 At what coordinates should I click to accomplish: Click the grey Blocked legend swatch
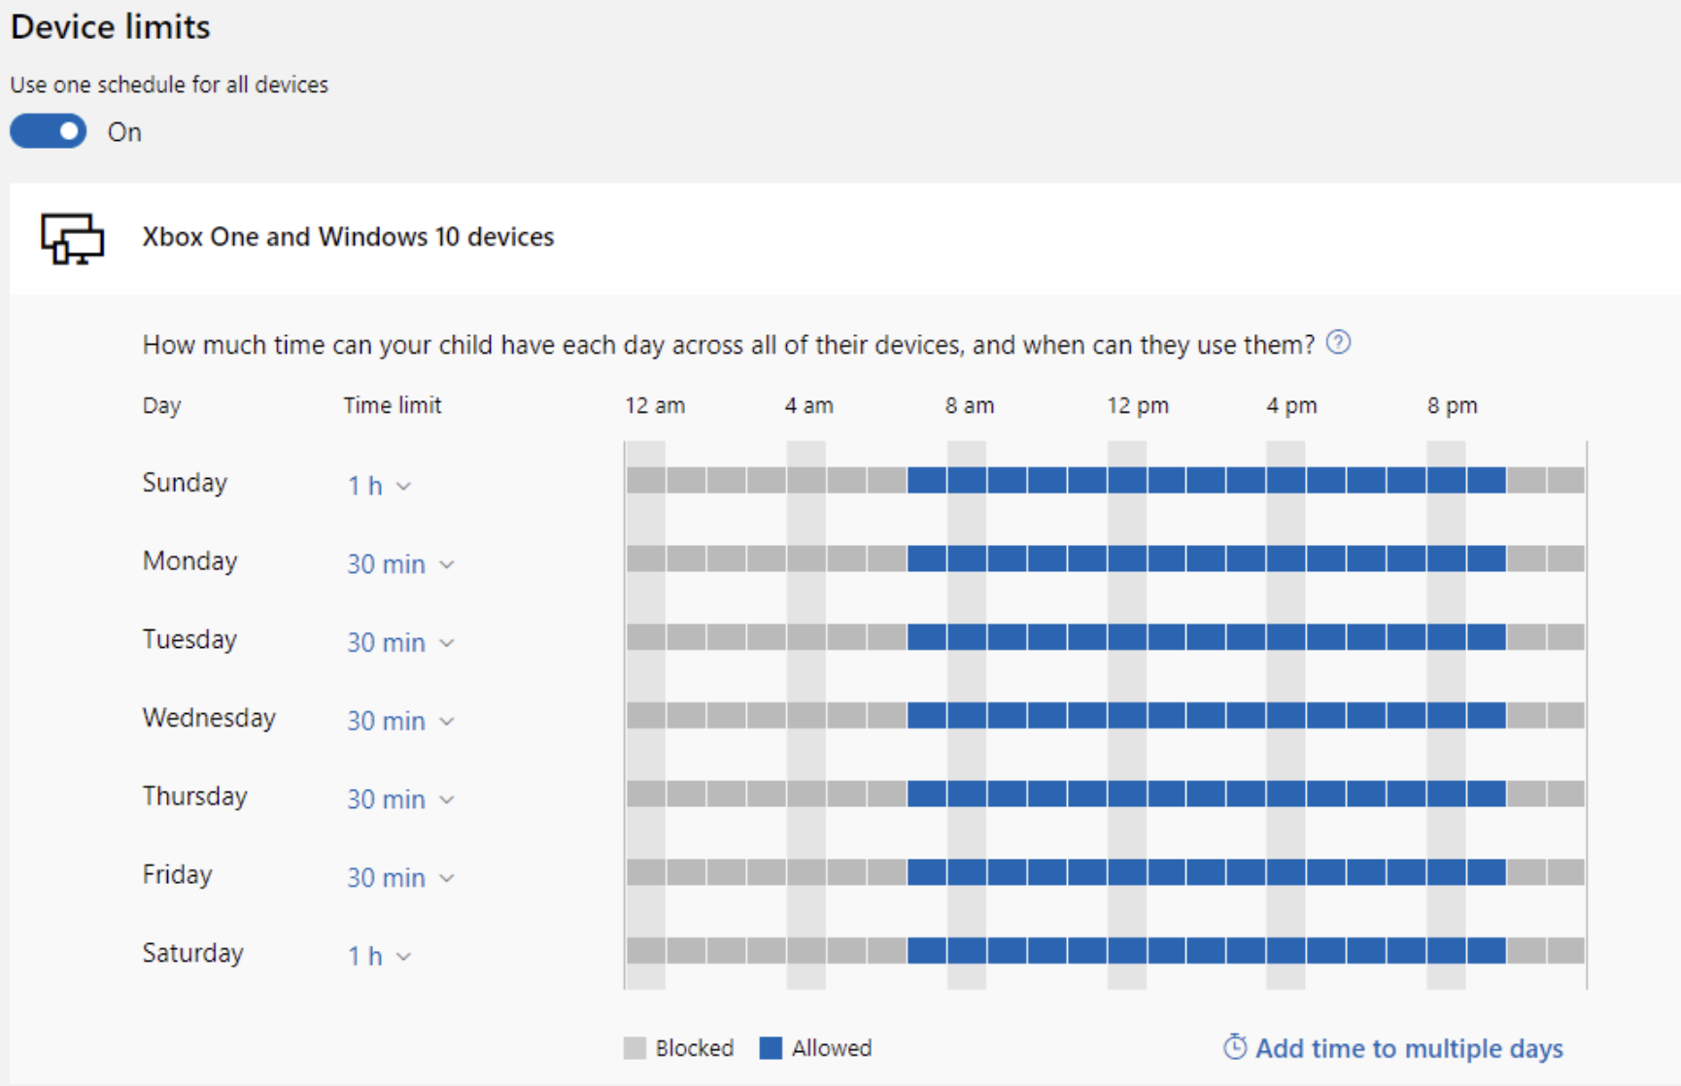point(635,1048)
